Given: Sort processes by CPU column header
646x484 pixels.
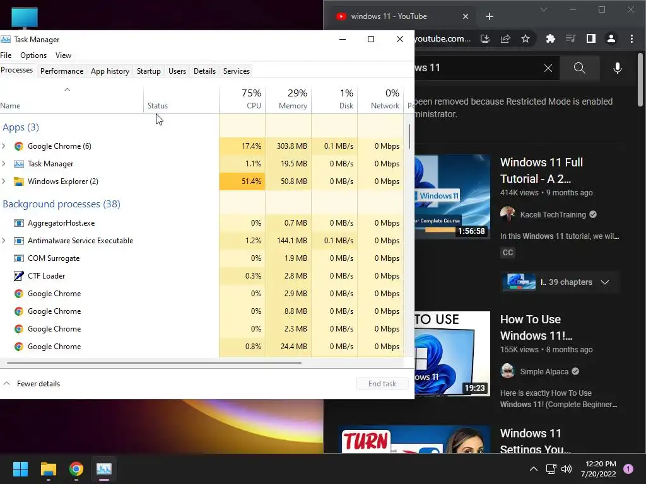Looking at the screenshot, I should tap(242, 99).
